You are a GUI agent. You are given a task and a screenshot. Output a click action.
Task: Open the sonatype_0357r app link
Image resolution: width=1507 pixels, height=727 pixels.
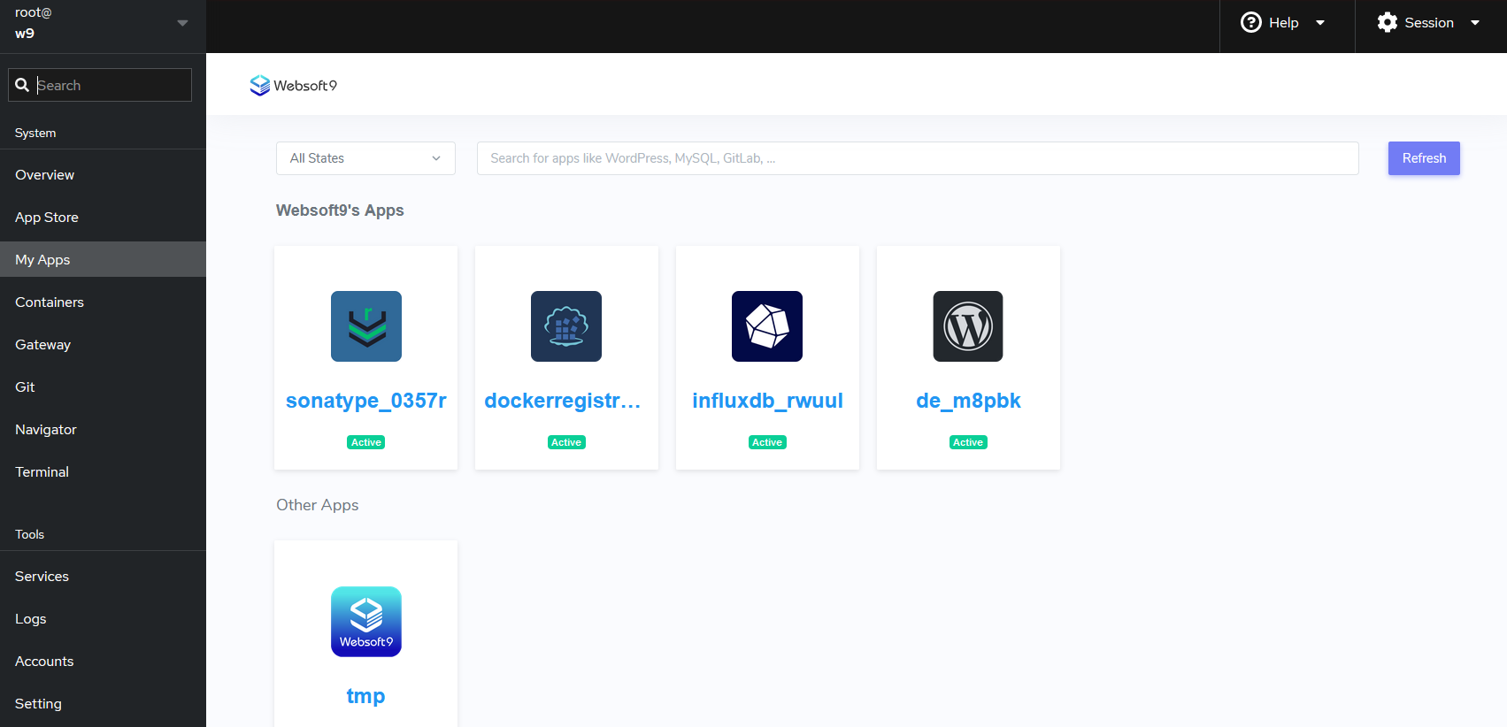tap(365, 401)
